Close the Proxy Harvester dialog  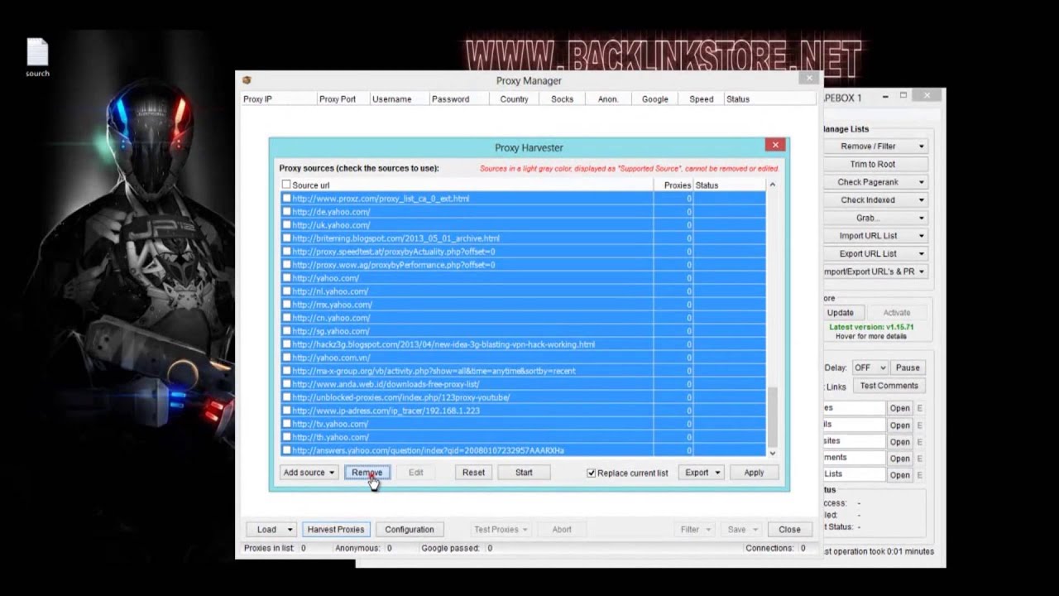point(775,145)
